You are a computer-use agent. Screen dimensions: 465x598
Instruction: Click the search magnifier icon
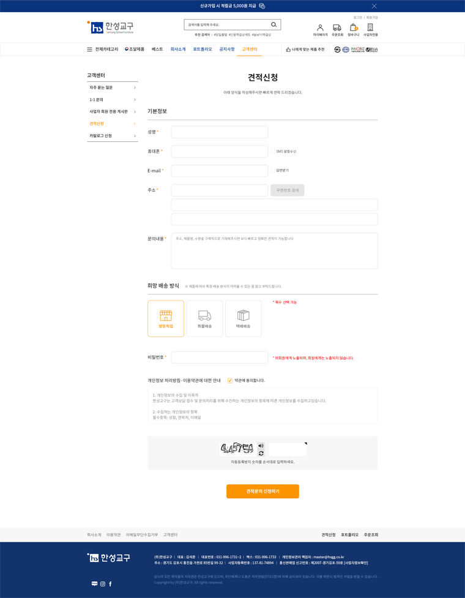point(273,25)
